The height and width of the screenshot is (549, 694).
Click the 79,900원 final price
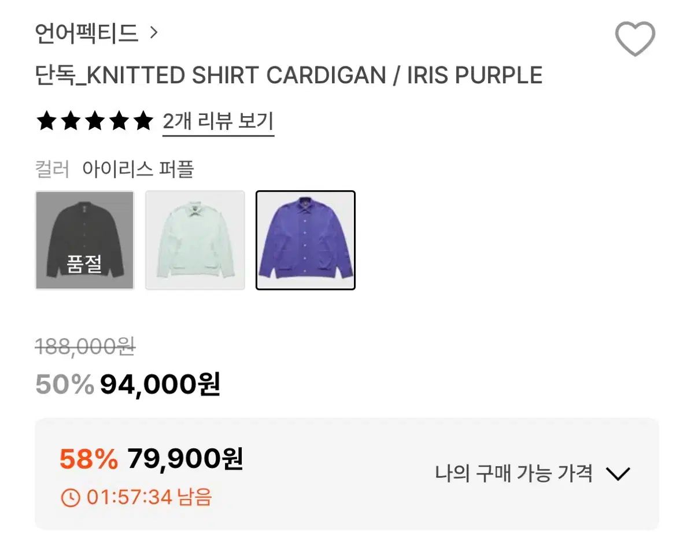[x=185, y=459]
